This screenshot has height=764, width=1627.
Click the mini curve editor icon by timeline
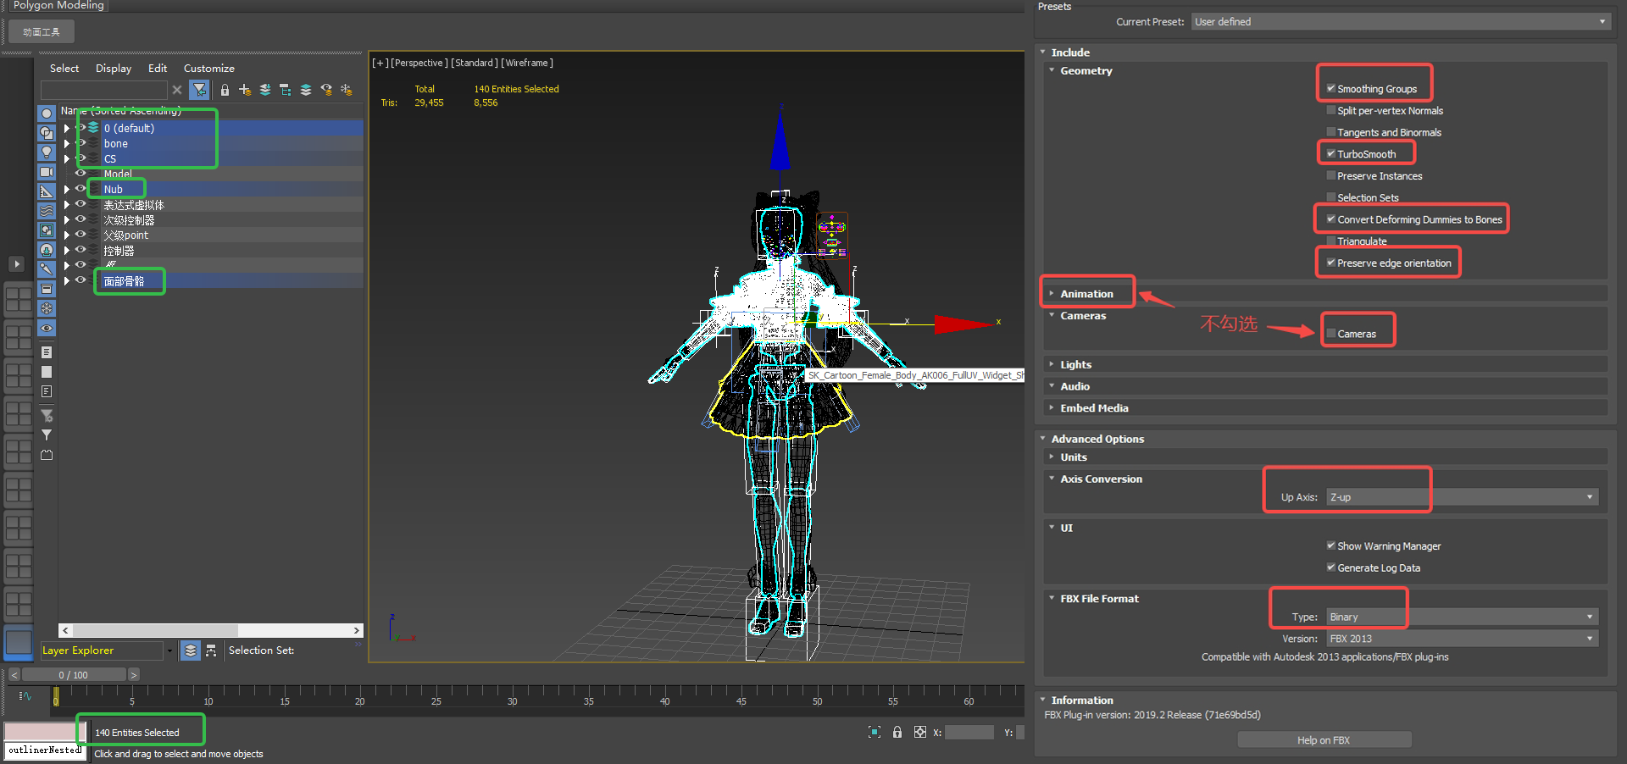[25, 696]
